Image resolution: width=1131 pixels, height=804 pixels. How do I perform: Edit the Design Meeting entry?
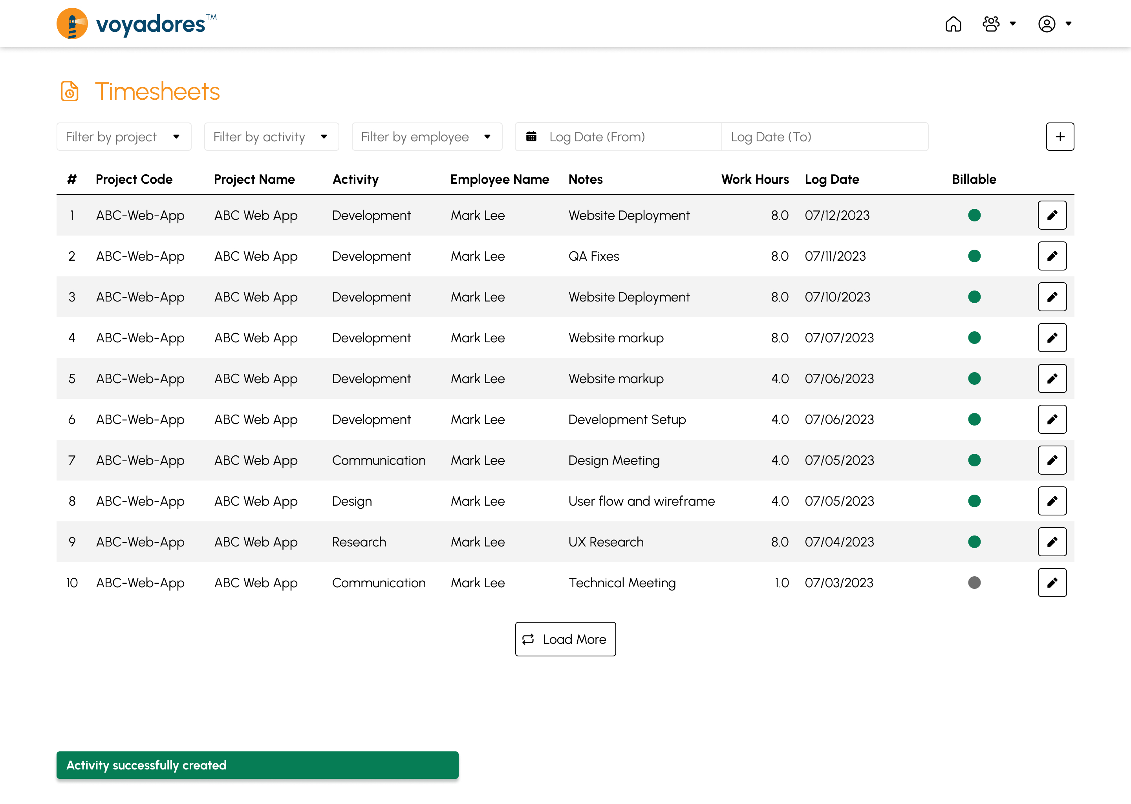tap(1052, 460)
